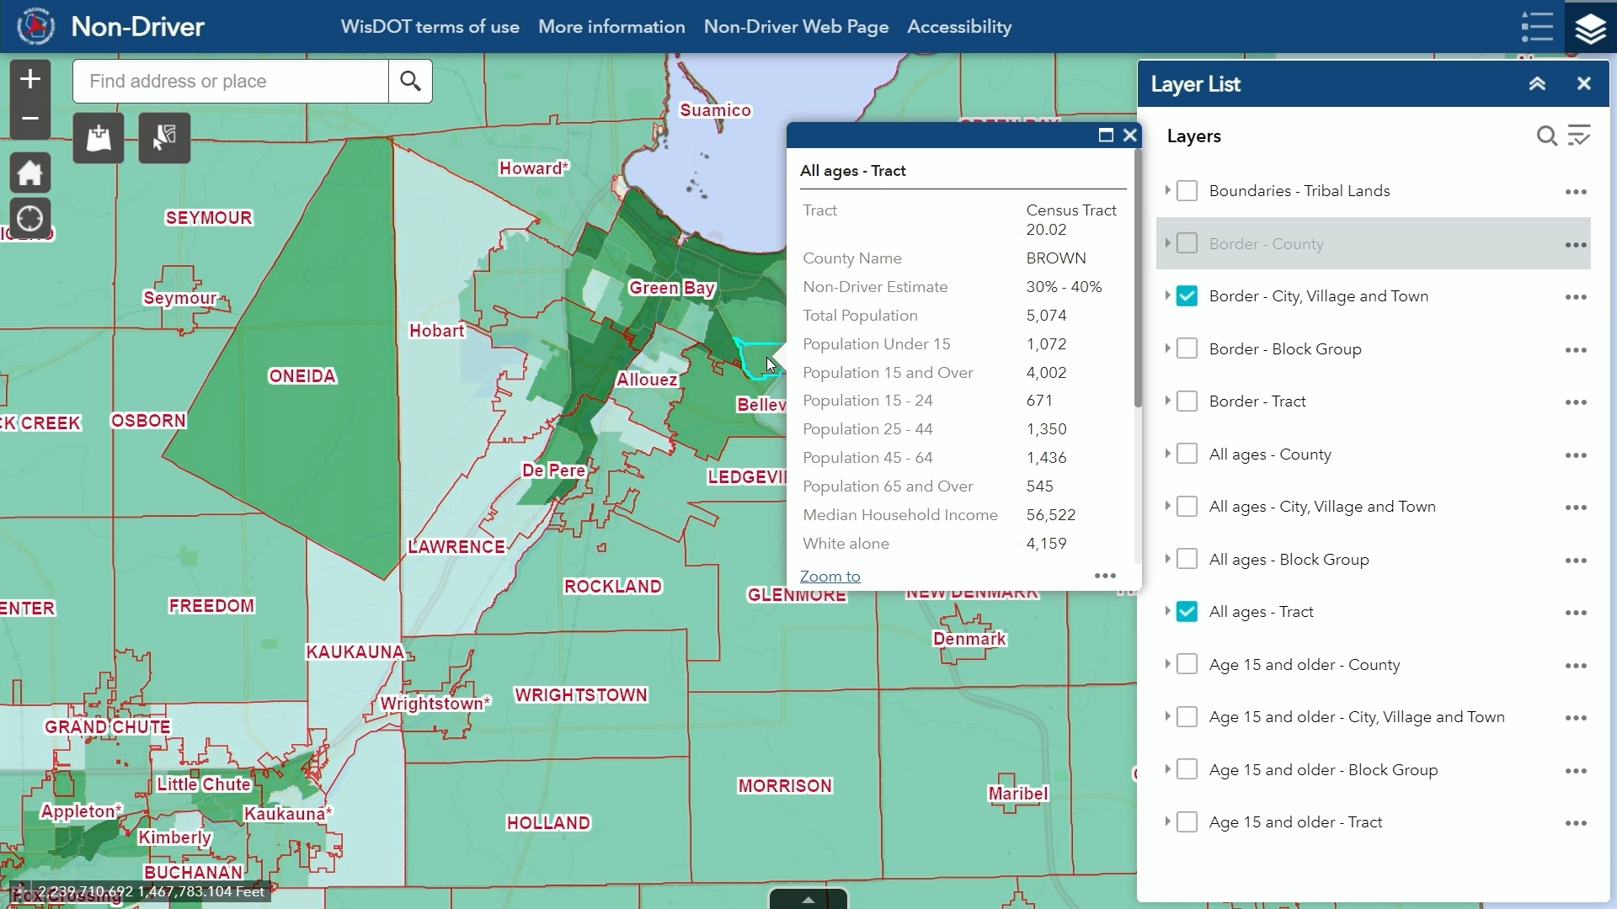
Task: Collapse the Layer List panel
Action: 1537,84
